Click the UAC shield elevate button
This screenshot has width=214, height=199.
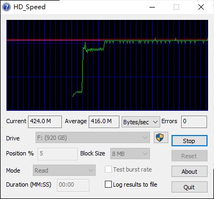coord(161,138)
